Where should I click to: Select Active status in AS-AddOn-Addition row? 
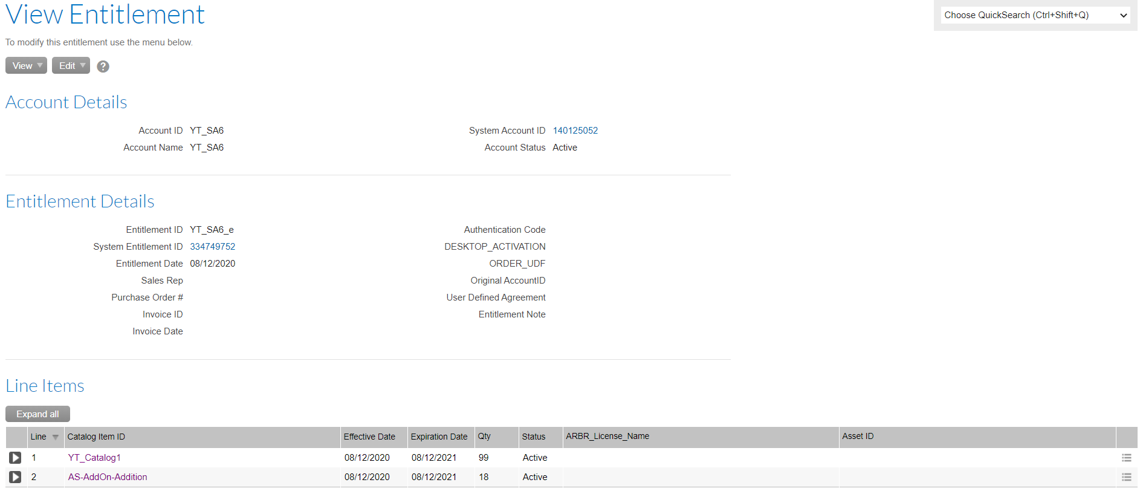(x=535, y=477)
